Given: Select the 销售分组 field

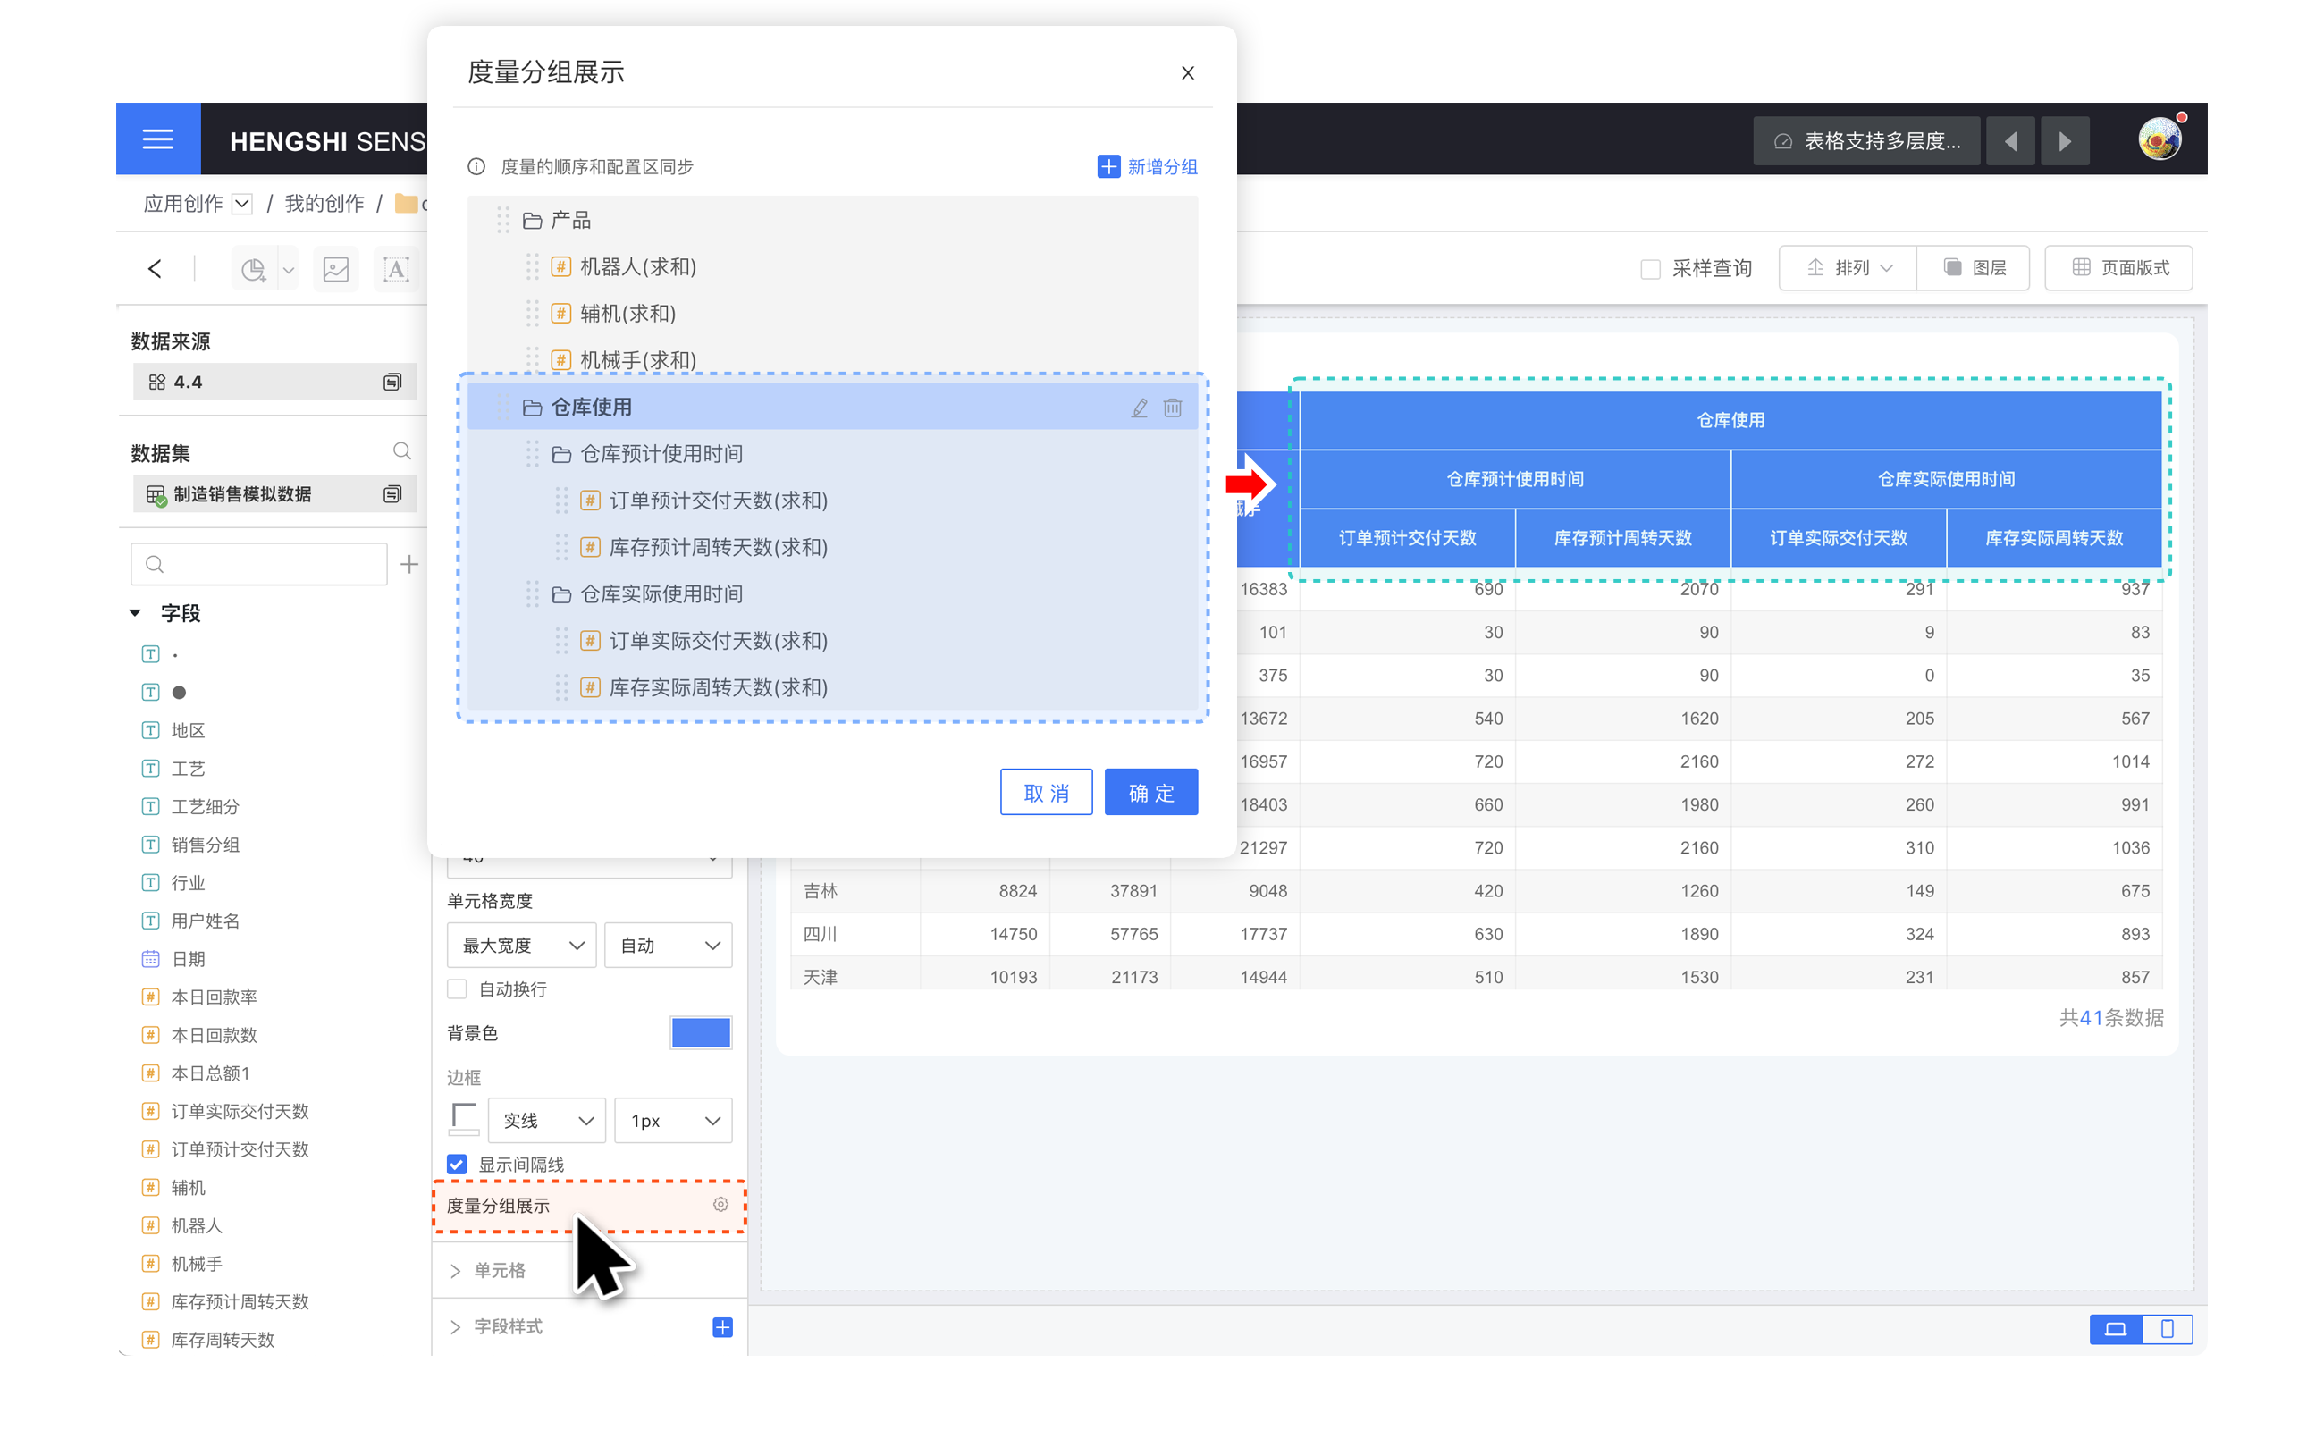Looking at the screenshot, I should [x=205, y=844].
